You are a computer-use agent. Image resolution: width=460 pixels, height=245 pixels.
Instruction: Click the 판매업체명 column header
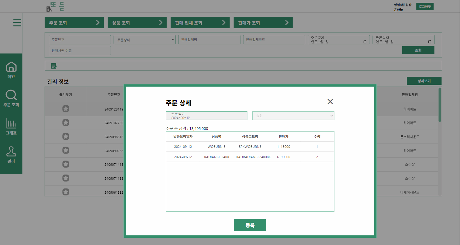point(410,95)
